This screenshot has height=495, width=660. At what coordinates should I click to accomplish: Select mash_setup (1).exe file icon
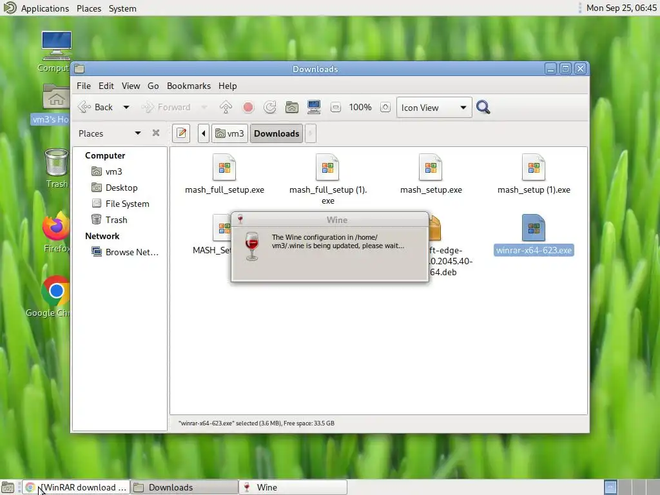coord(534,168)
